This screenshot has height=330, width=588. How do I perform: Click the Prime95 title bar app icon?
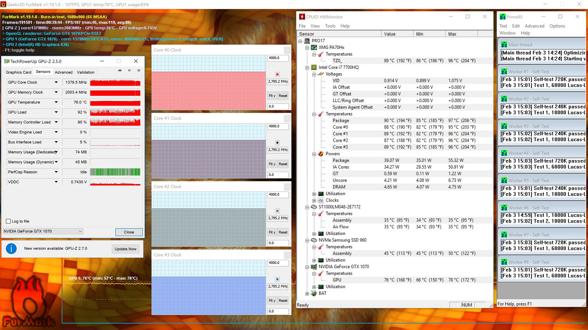pyautogui.click(x=503, y=17)
